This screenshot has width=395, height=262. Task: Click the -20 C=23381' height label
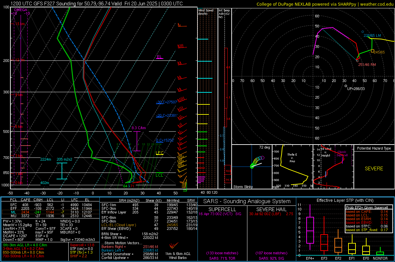[166, 115]
